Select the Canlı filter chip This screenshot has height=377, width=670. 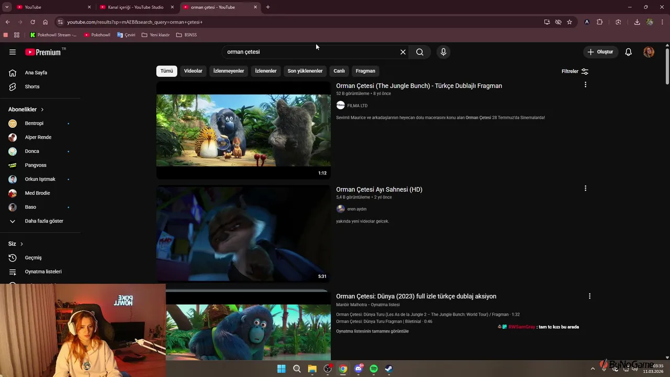point(339,71)
